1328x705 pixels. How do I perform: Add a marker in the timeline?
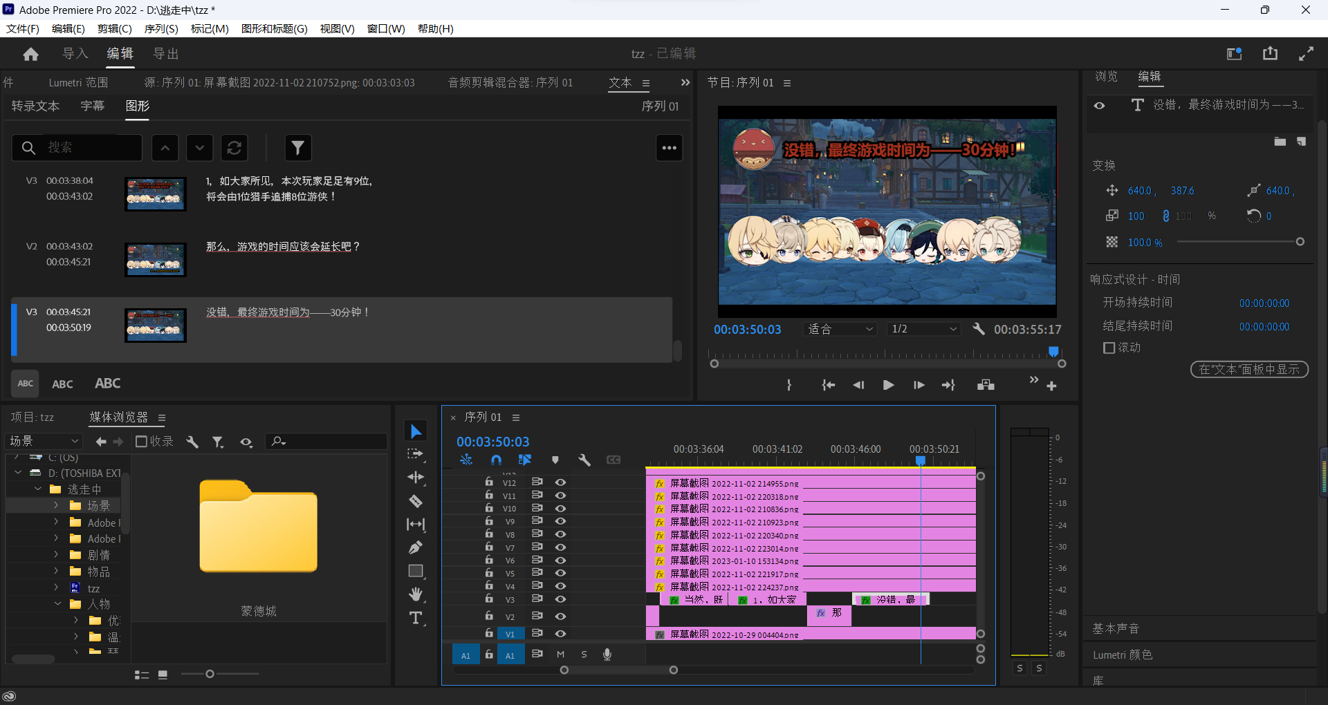[555, 460]
